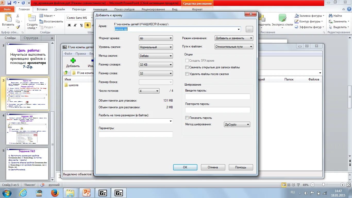This screenshot has height=198, width=352.
Task: Open Правка menu in 7-Zip window
Action: (x=81, y=54)
